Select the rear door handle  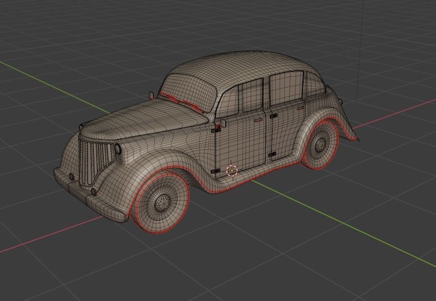coord(300,108)
